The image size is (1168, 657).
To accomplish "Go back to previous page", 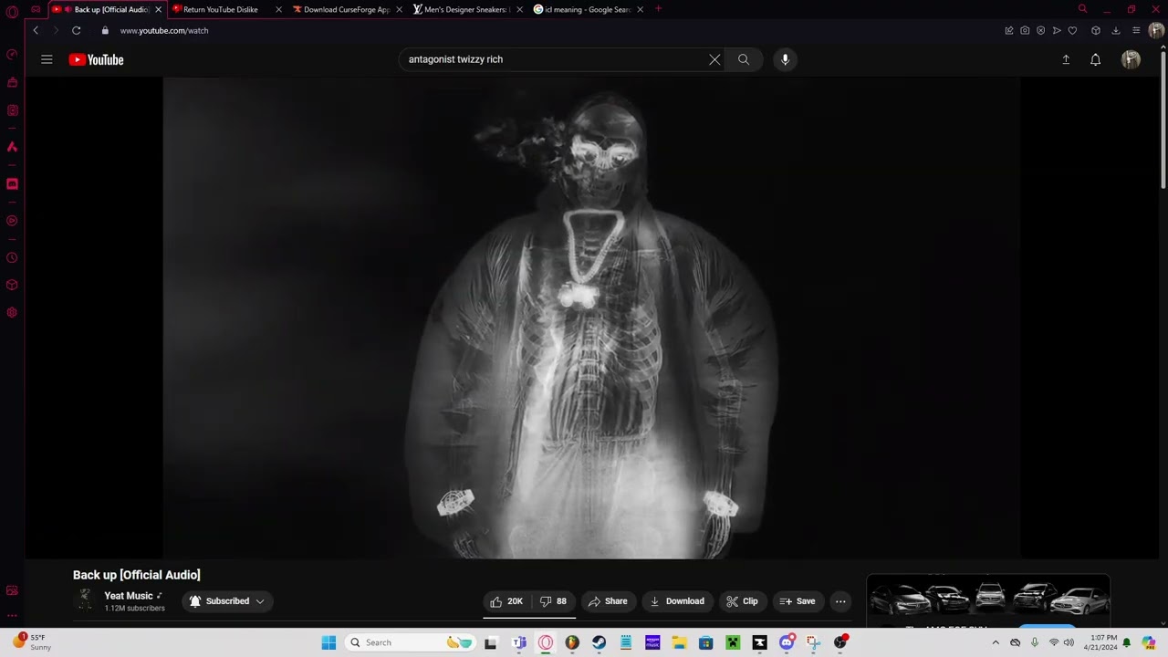I will pos(36,30).
